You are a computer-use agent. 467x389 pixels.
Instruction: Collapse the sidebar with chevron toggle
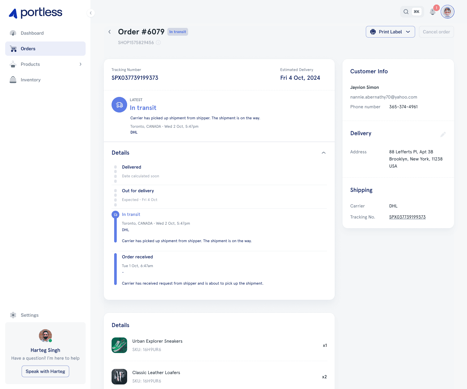click(91, 13)
